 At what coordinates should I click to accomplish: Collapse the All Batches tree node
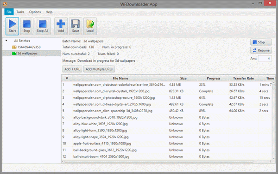[6, 41]
